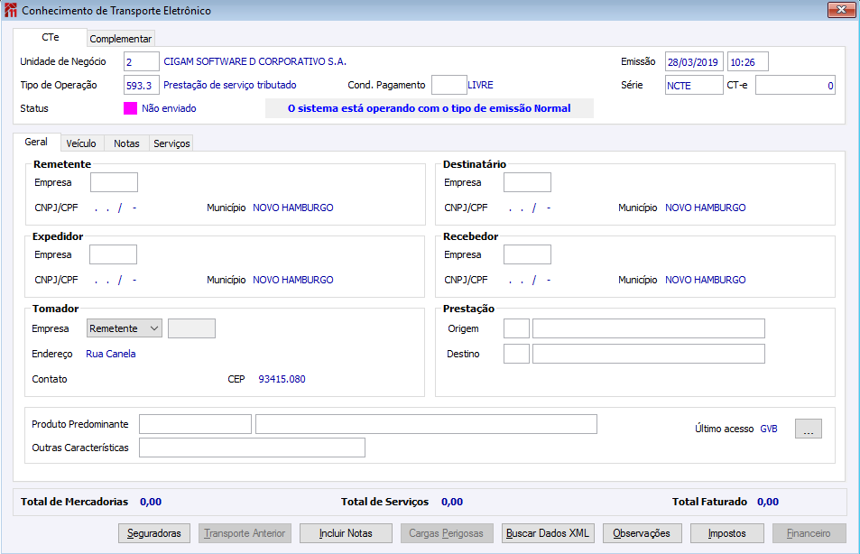Click the Cond. Pagamento field
This screenshot has width=860, height=554.
coord(449,85)
